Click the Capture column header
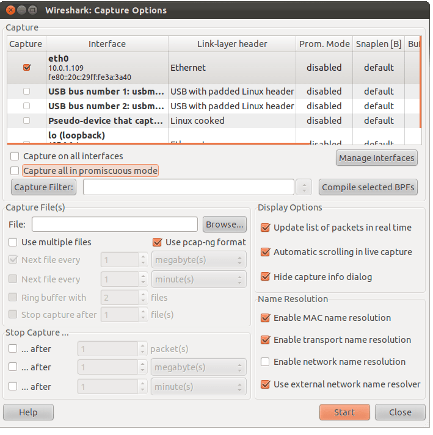 click(x=26, y=44)
